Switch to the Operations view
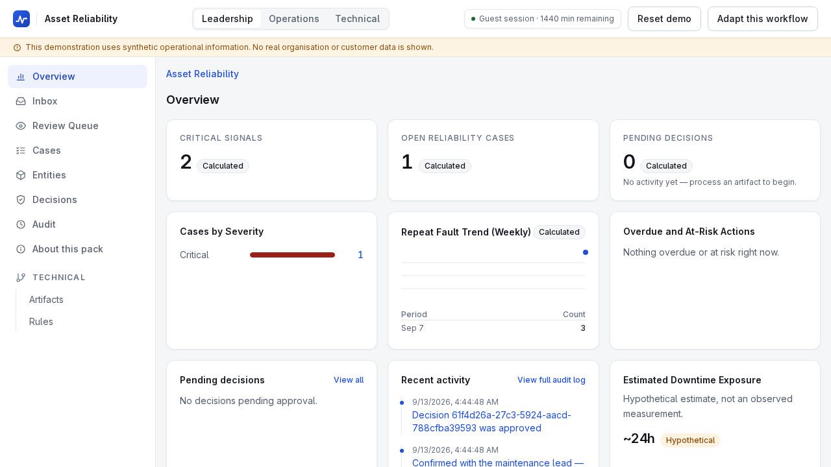Viewport: 831px width, 467px height. click(x=294, y=19)
